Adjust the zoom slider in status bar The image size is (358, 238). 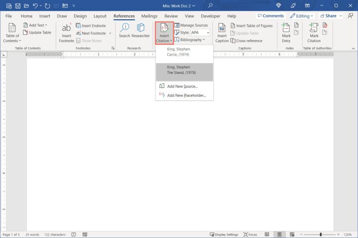point(321,235)
